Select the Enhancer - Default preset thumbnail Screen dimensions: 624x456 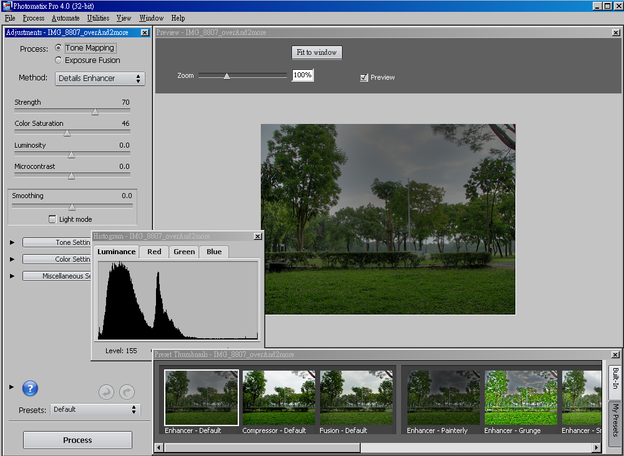pos(202,397)
